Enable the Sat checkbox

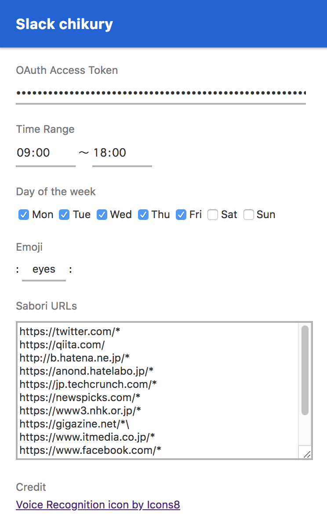(x=213, y=215)
